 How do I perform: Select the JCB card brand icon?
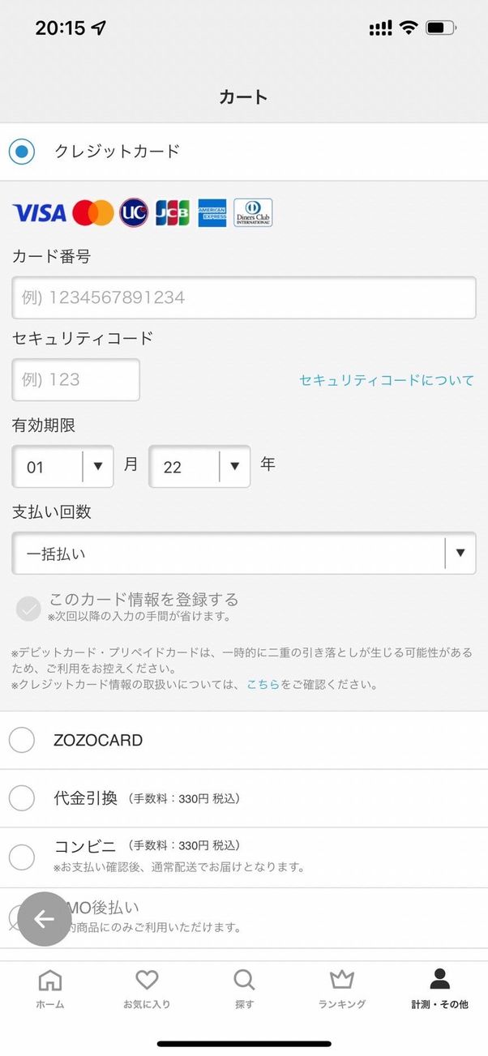click(171, 212)
